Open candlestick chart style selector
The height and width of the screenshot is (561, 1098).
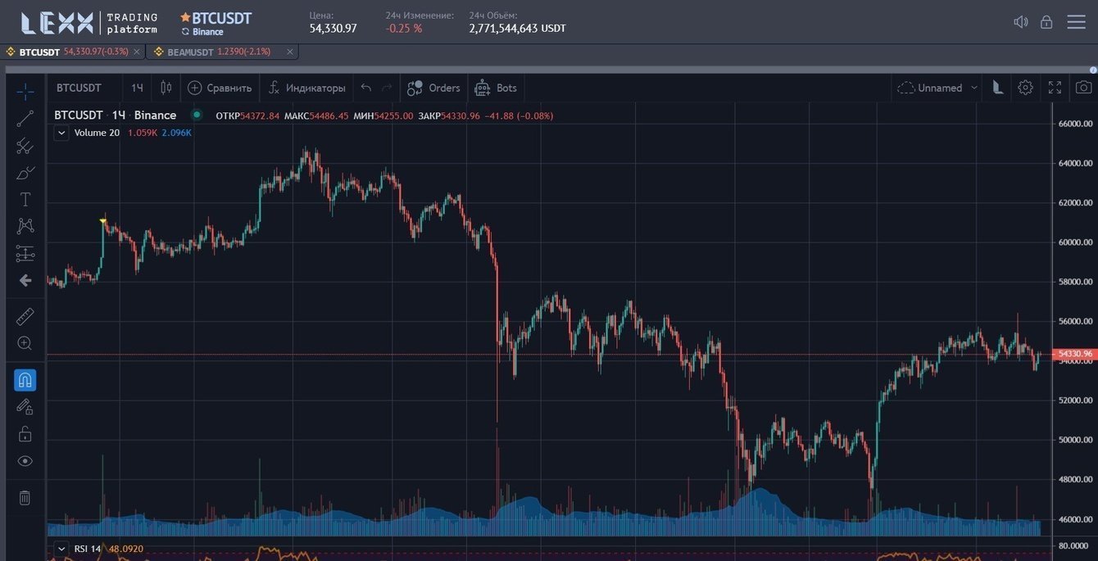(x=166, y=88)
